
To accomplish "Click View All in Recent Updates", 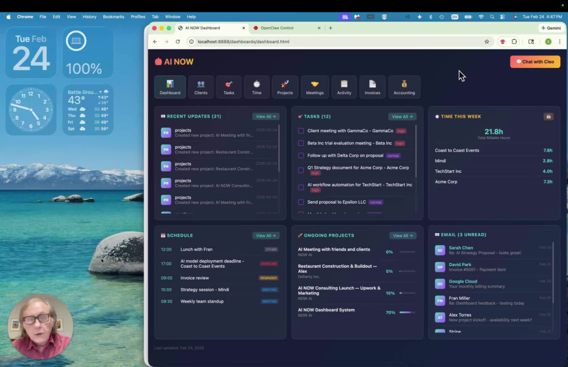I will click(x=265, y=116).
